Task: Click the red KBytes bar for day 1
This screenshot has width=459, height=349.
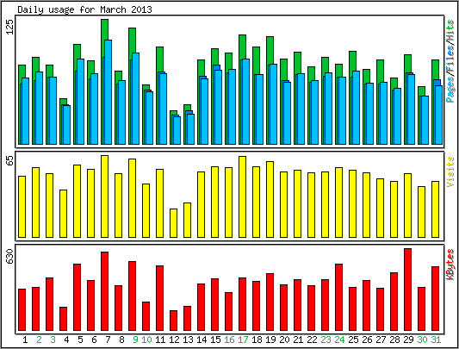Action: (22, 309)
